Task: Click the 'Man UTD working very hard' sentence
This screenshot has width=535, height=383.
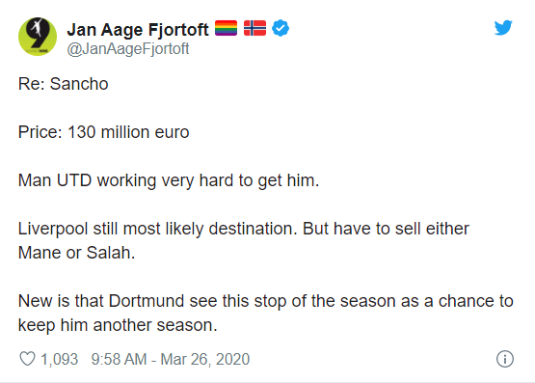Action: [x=169, y=180]
